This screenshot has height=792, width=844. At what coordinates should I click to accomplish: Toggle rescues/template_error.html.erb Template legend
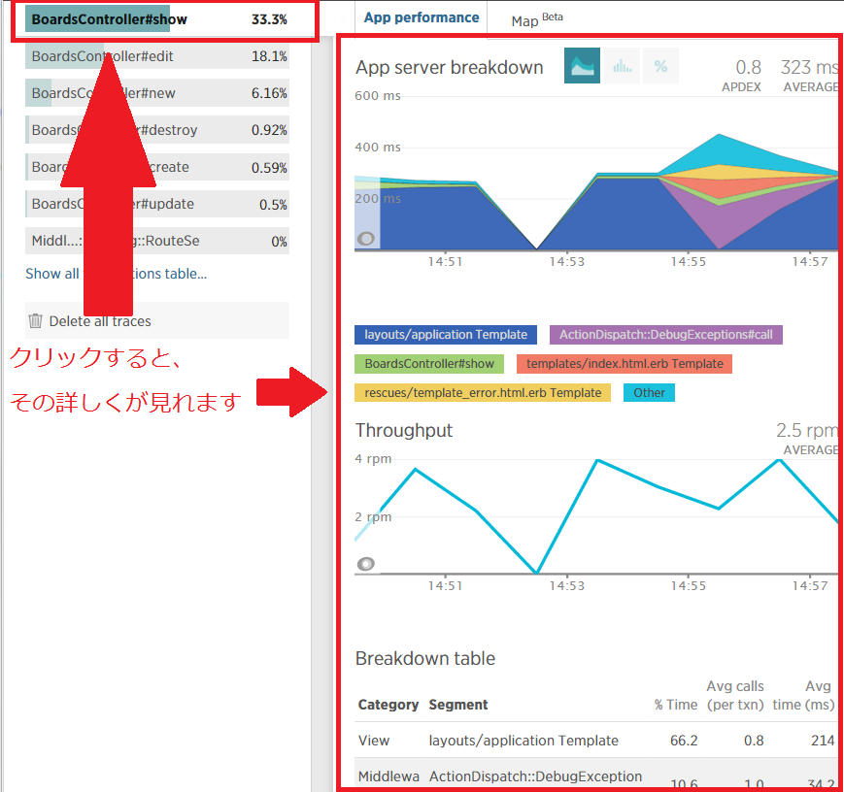pos(483,393)
